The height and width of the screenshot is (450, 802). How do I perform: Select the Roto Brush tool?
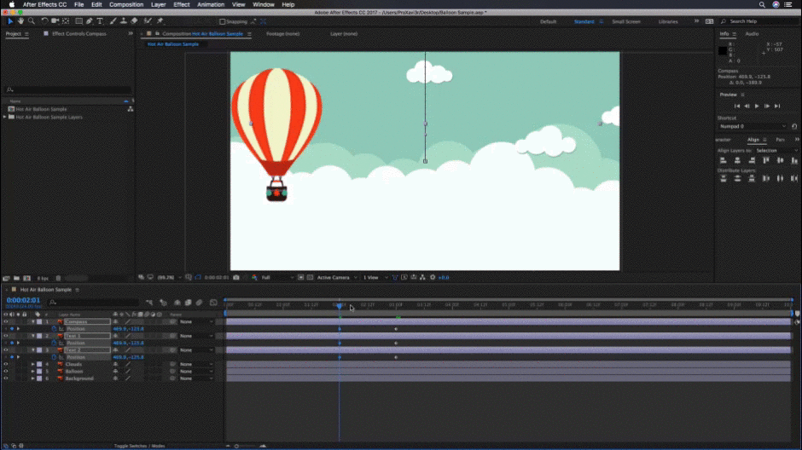coord(148,21)
